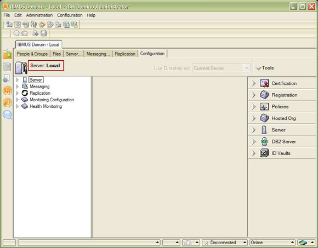Expand the Hosted Org tools section
The height and width of the screenshot is (248, 318).
254,118
